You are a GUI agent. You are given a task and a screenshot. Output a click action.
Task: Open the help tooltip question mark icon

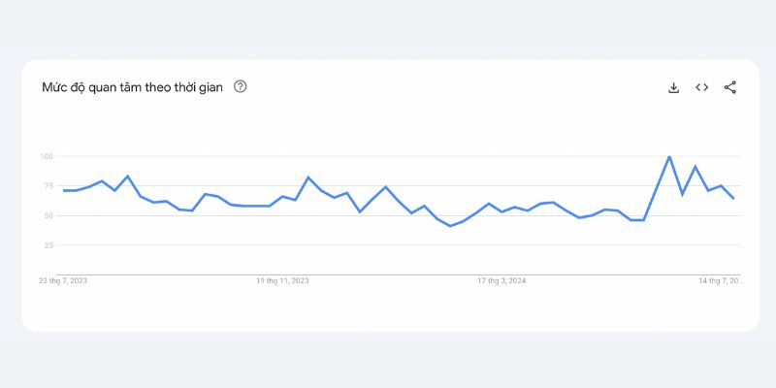click(240, 86)
